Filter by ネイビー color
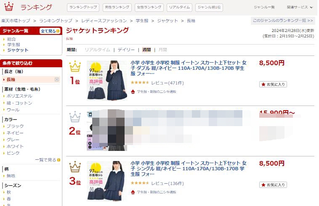 [15, 133]
